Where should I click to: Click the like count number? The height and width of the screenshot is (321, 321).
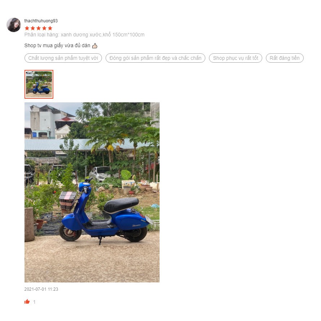tap(34, 302)
